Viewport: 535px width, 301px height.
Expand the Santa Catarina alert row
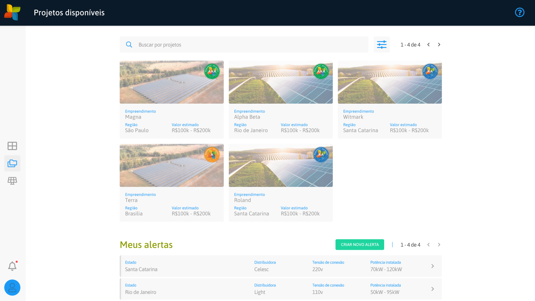(x=432, y=266)
